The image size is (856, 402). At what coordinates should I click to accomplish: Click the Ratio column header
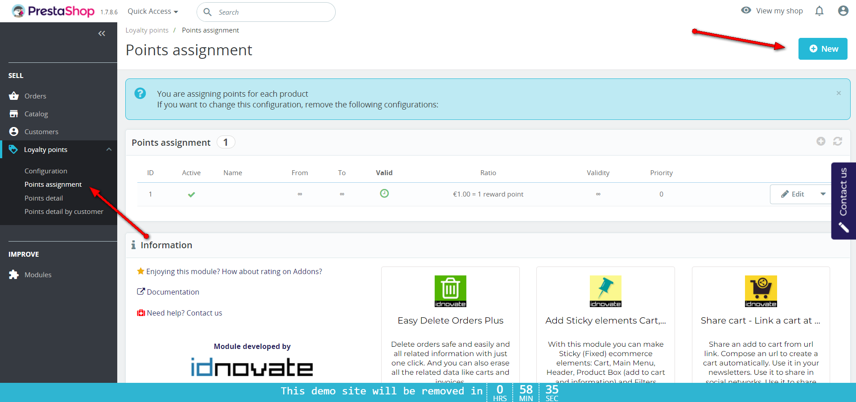pyautogui.click(x=488, y=172)
